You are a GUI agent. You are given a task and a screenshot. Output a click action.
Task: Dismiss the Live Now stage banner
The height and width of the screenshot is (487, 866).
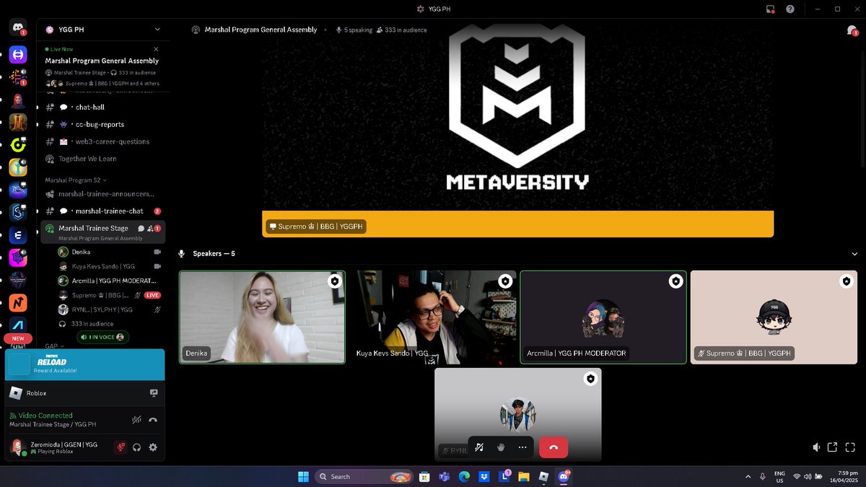point(156,49)
